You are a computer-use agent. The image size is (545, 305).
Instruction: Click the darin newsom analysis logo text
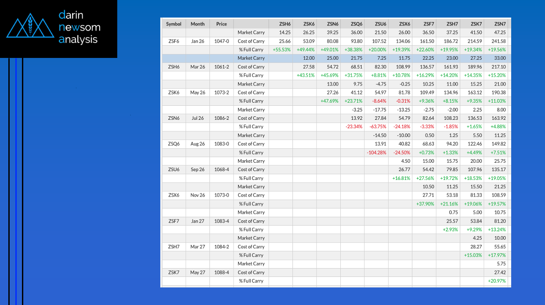pos(79,27)
